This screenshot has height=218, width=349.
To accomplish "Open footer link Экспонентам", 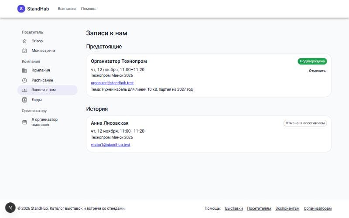I will pos(287,208).
